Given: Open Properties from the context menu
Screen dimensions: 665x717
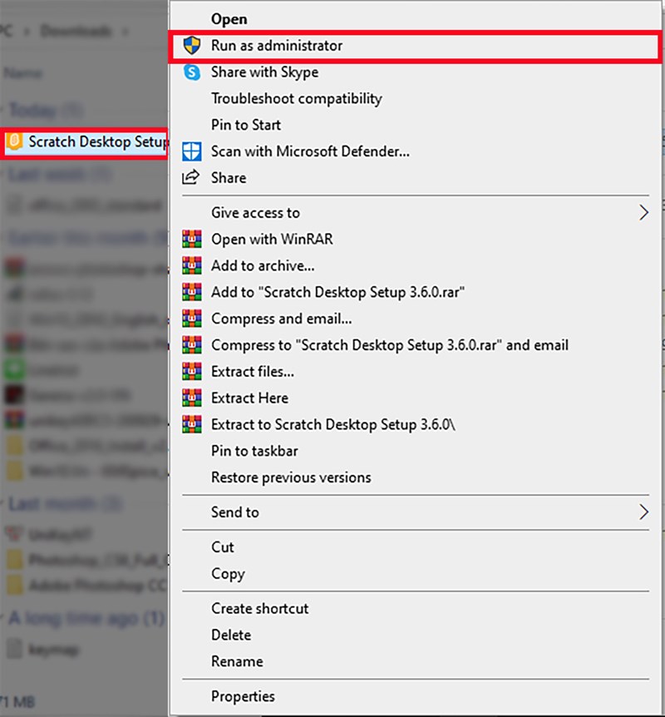Looking at the screenshot, I should (415, 696).
